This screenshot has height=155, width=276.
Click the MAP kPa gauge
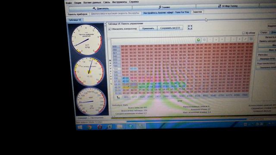pos(91,102)
